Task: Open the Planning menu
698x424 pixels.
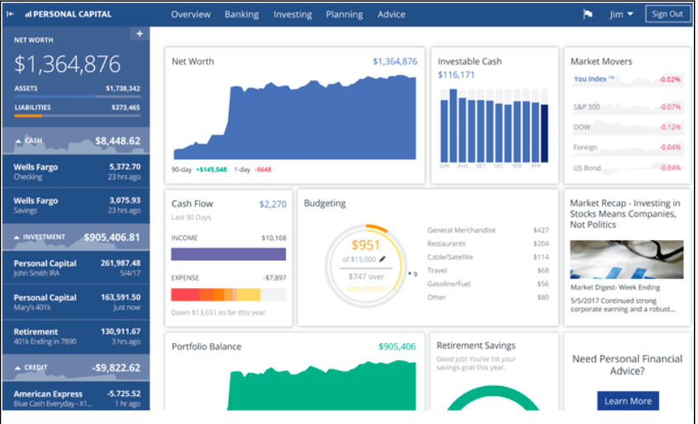Action: [x=344, y=14]
